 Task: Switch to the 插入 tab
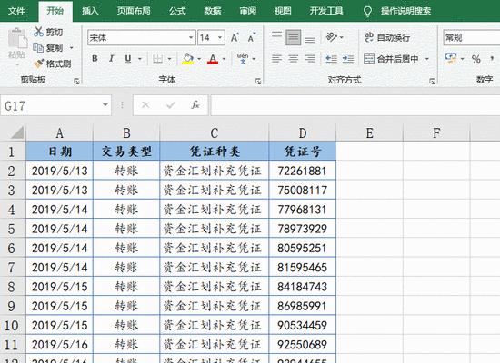(x=90, y=11)
